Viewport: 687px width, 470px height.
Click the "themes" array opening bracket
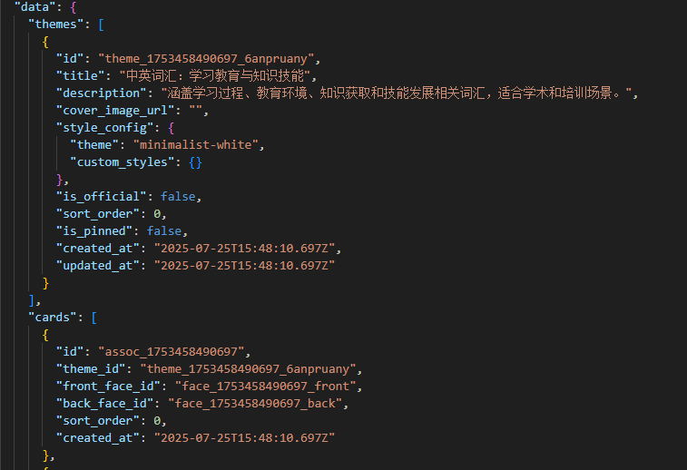[102, 24]
